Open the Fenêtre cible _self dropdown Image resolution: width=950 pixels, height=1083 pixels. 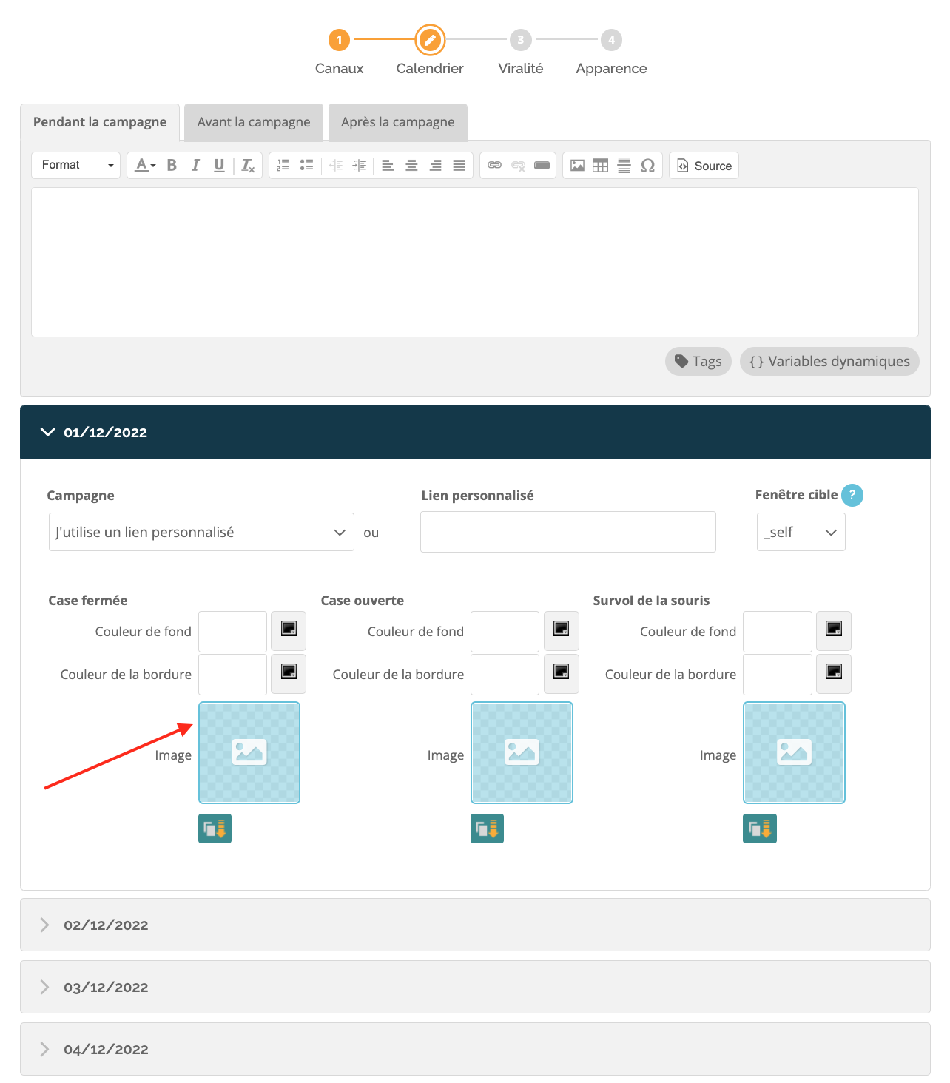pos(801,532)
